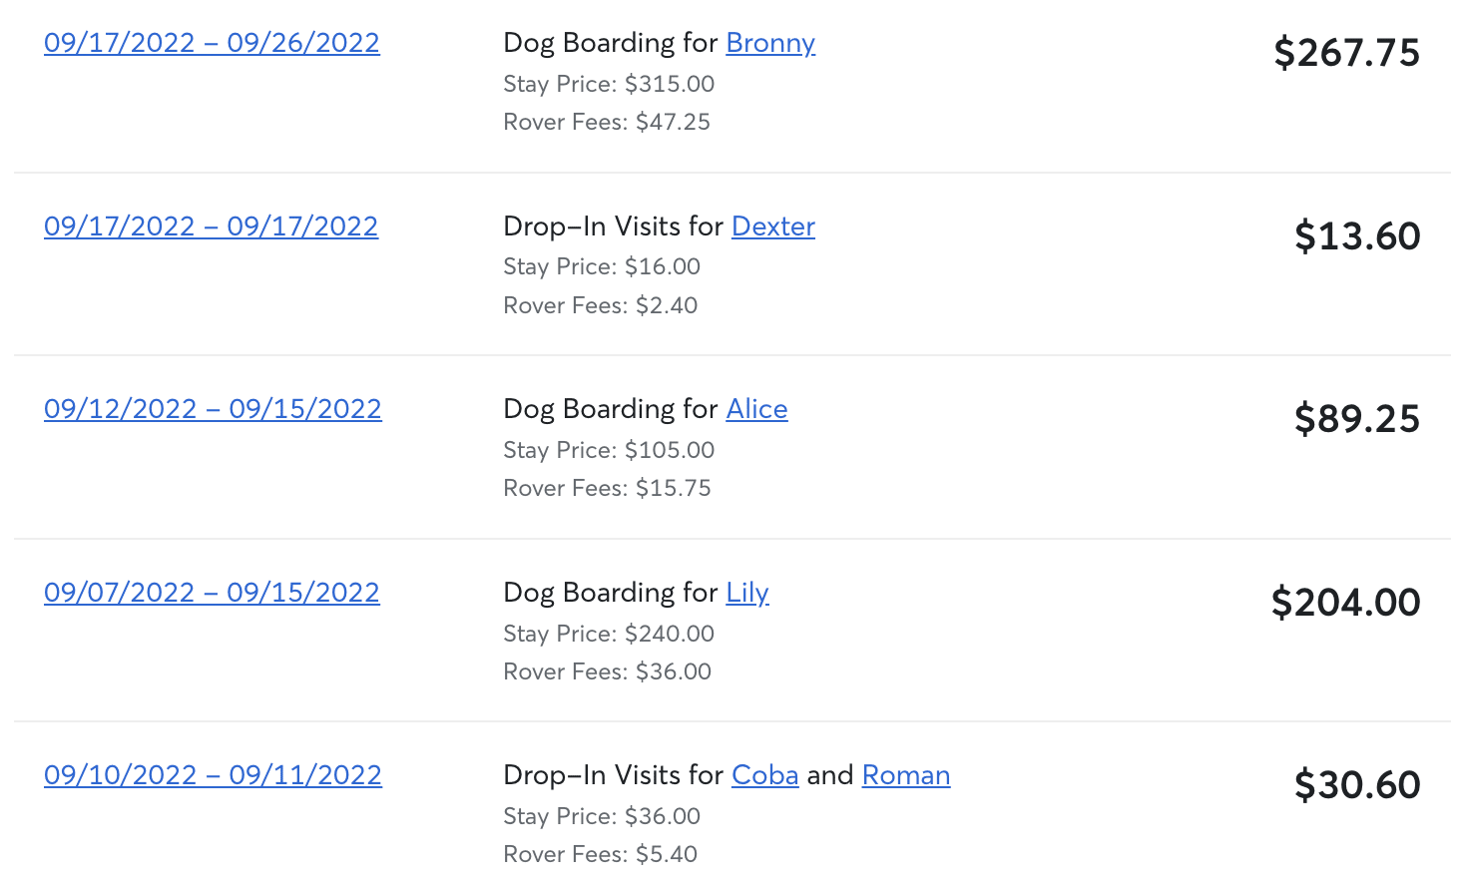Click the Stay Price: $315.00 text

point(609,84)
